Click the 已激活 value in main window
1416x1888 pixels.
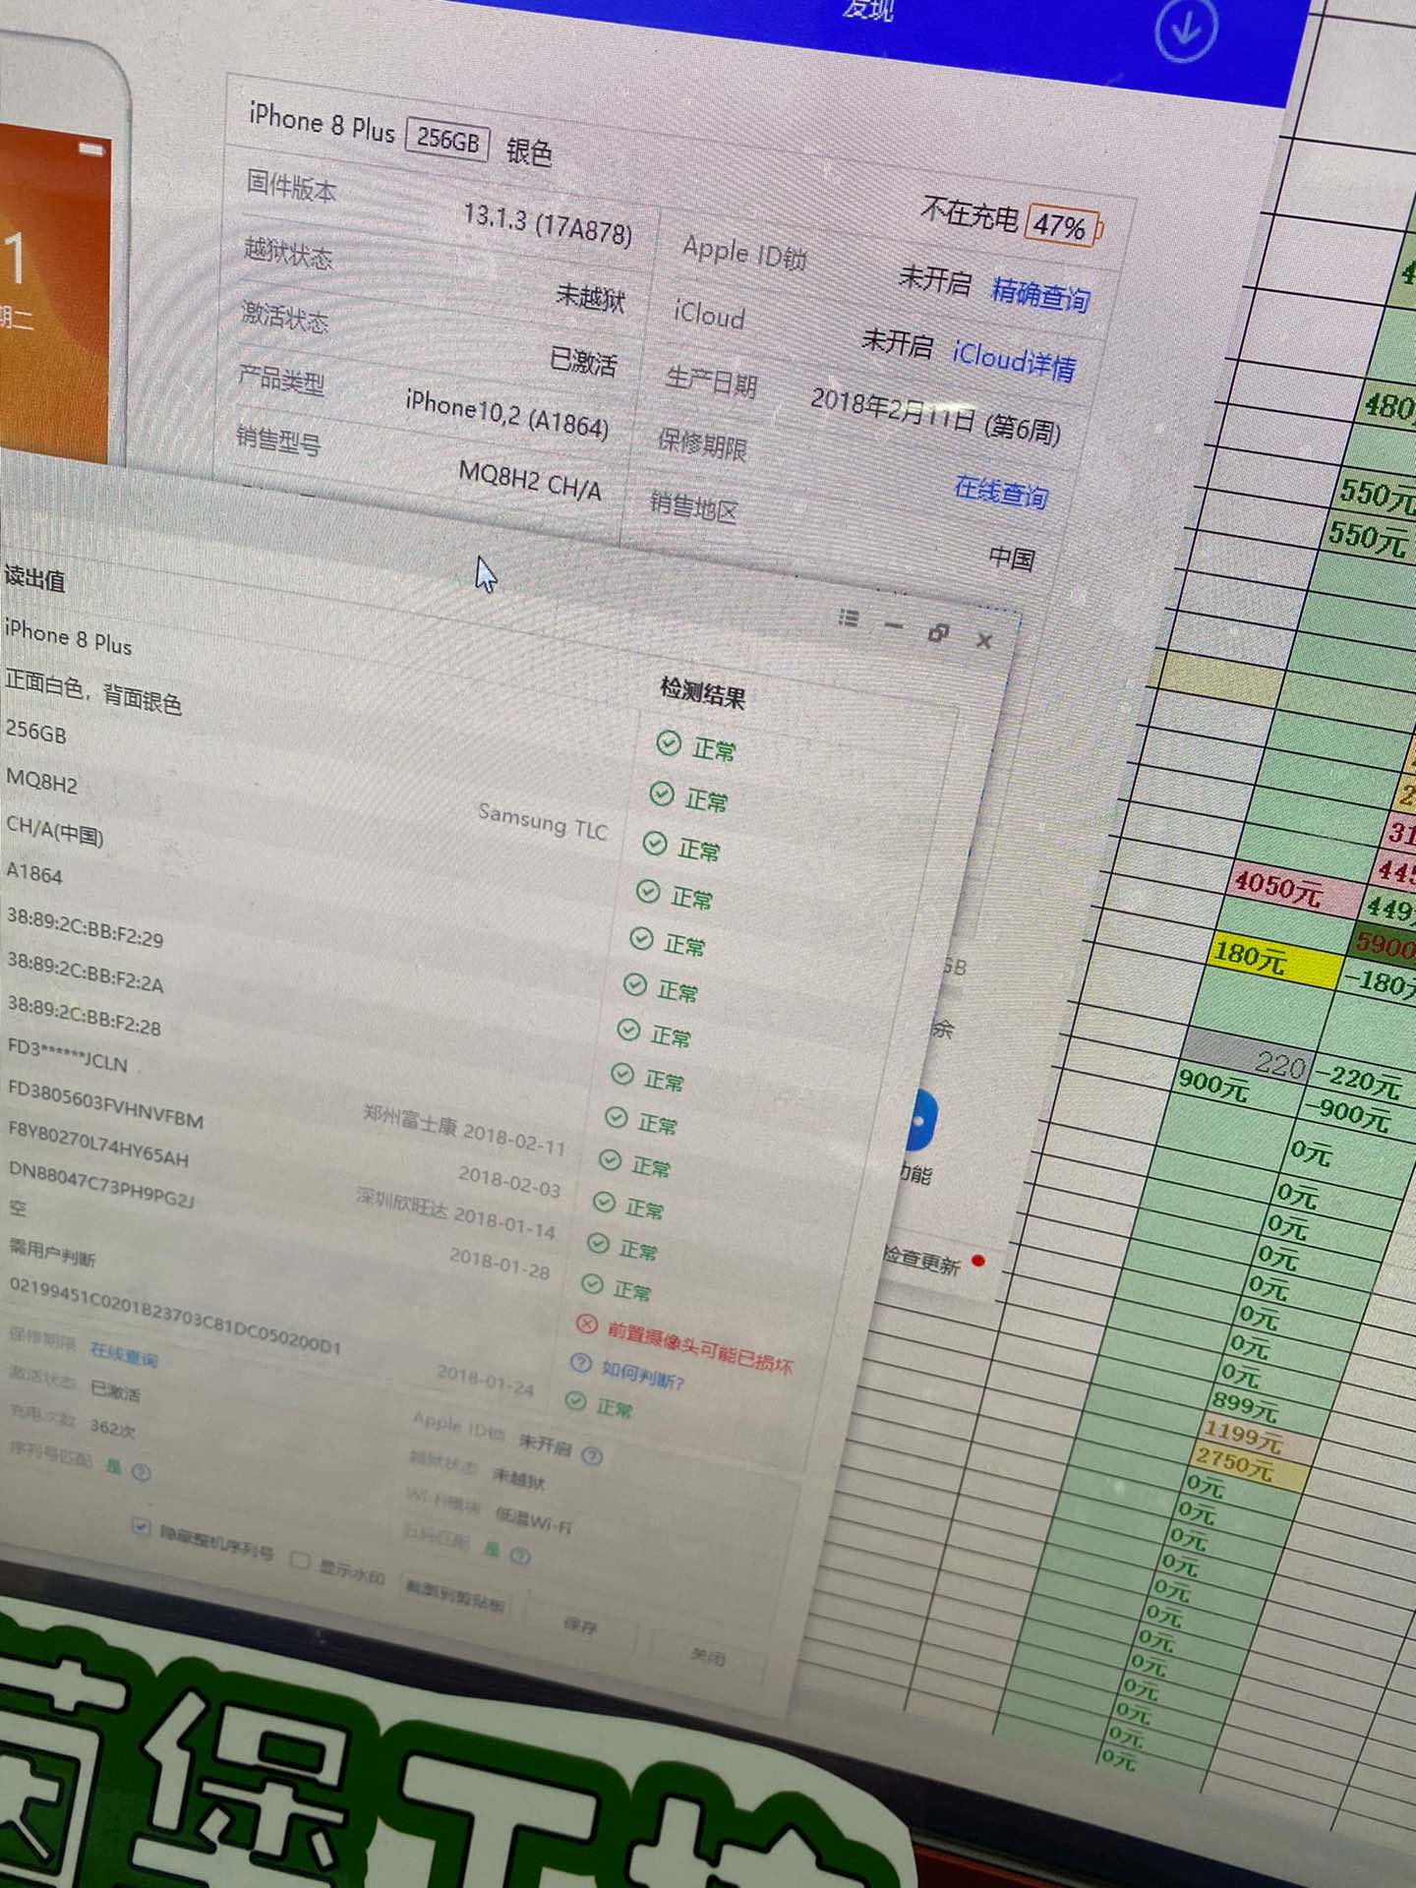584,362
